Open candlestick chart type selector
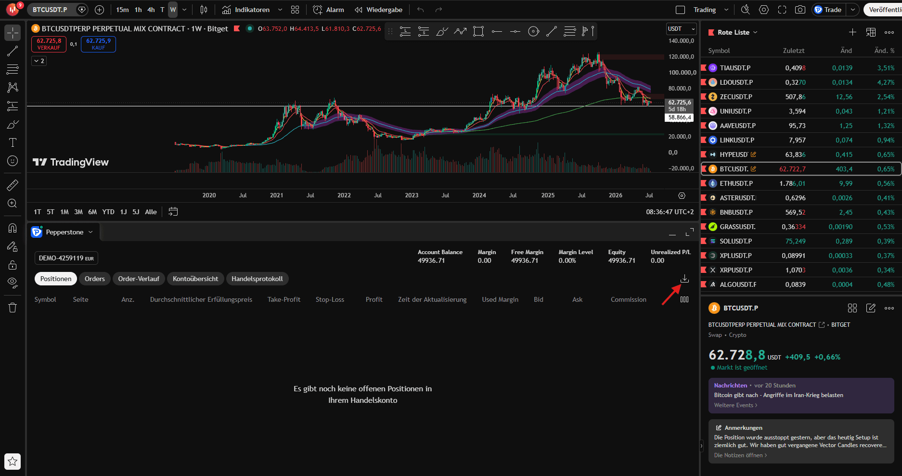 point(204,10)
